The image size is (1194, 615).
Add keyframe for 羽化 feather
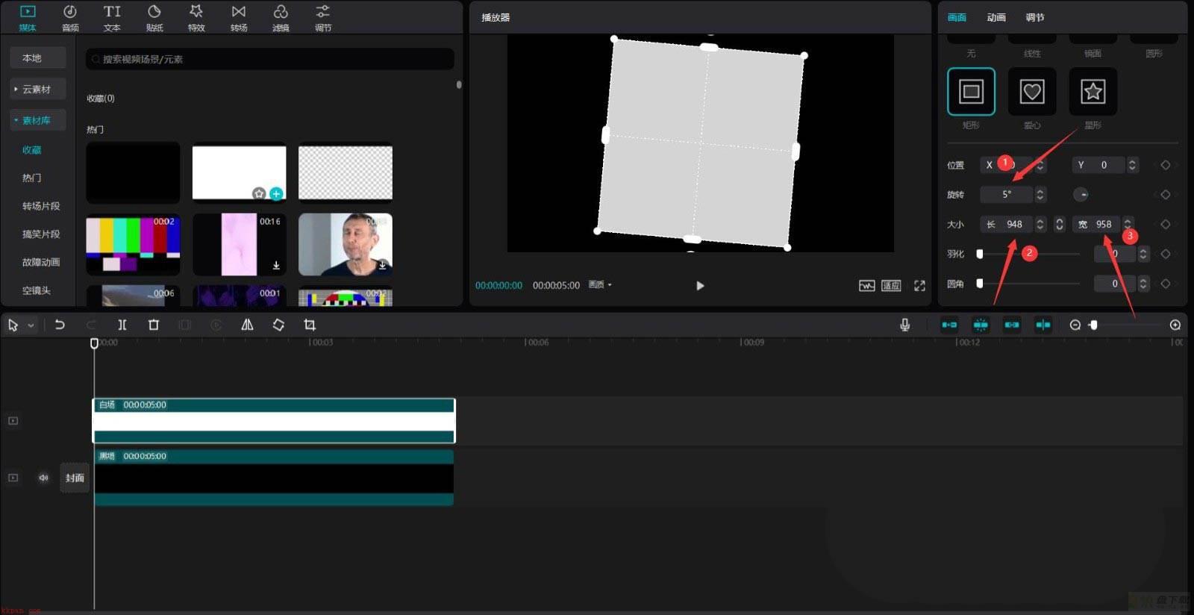click(x=1166, y=254)
